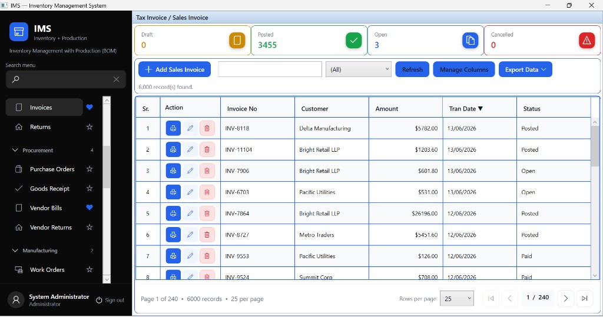This screenshot has width=603, height=317.
Task: Click the page number 1 / 240 field
Action: 538,298
